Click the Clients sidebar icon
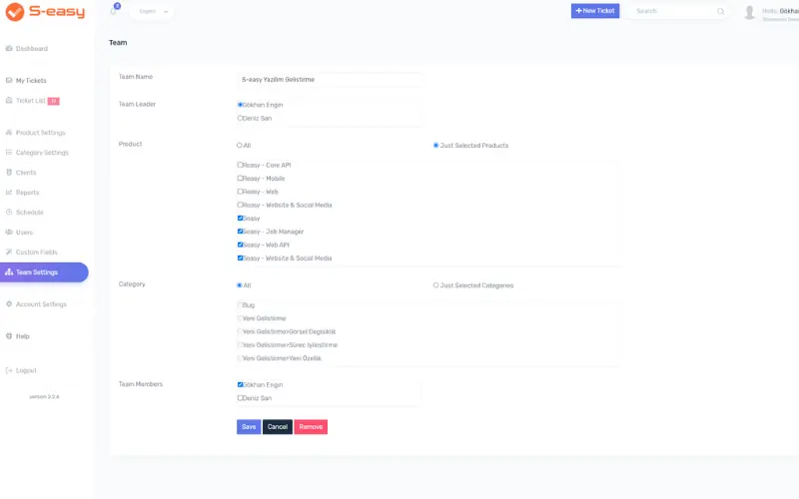 tap(9, 173)
